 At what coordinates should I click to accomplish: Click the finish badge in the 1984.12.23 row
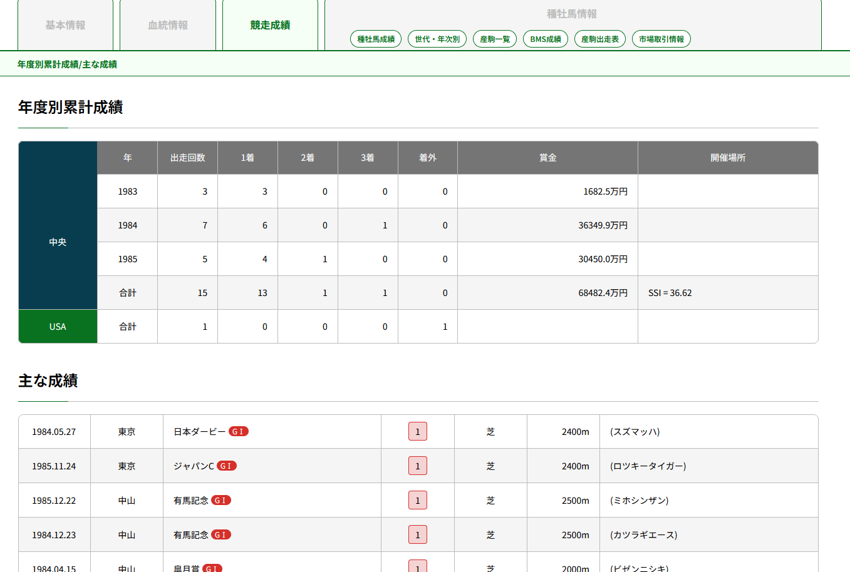pyautogui.click(x=418, y=534)
